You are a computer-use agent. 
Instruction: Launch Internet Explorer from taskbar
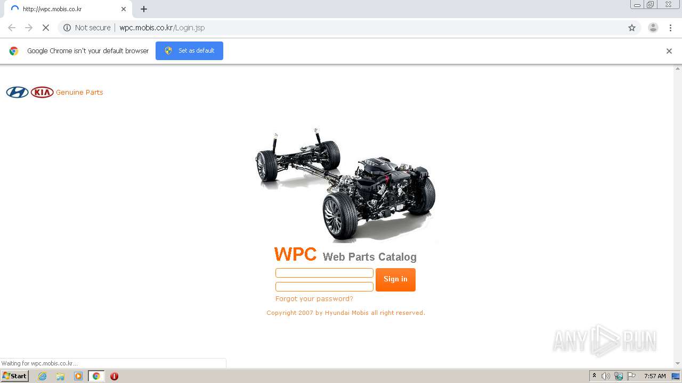[x=42, y=376]
